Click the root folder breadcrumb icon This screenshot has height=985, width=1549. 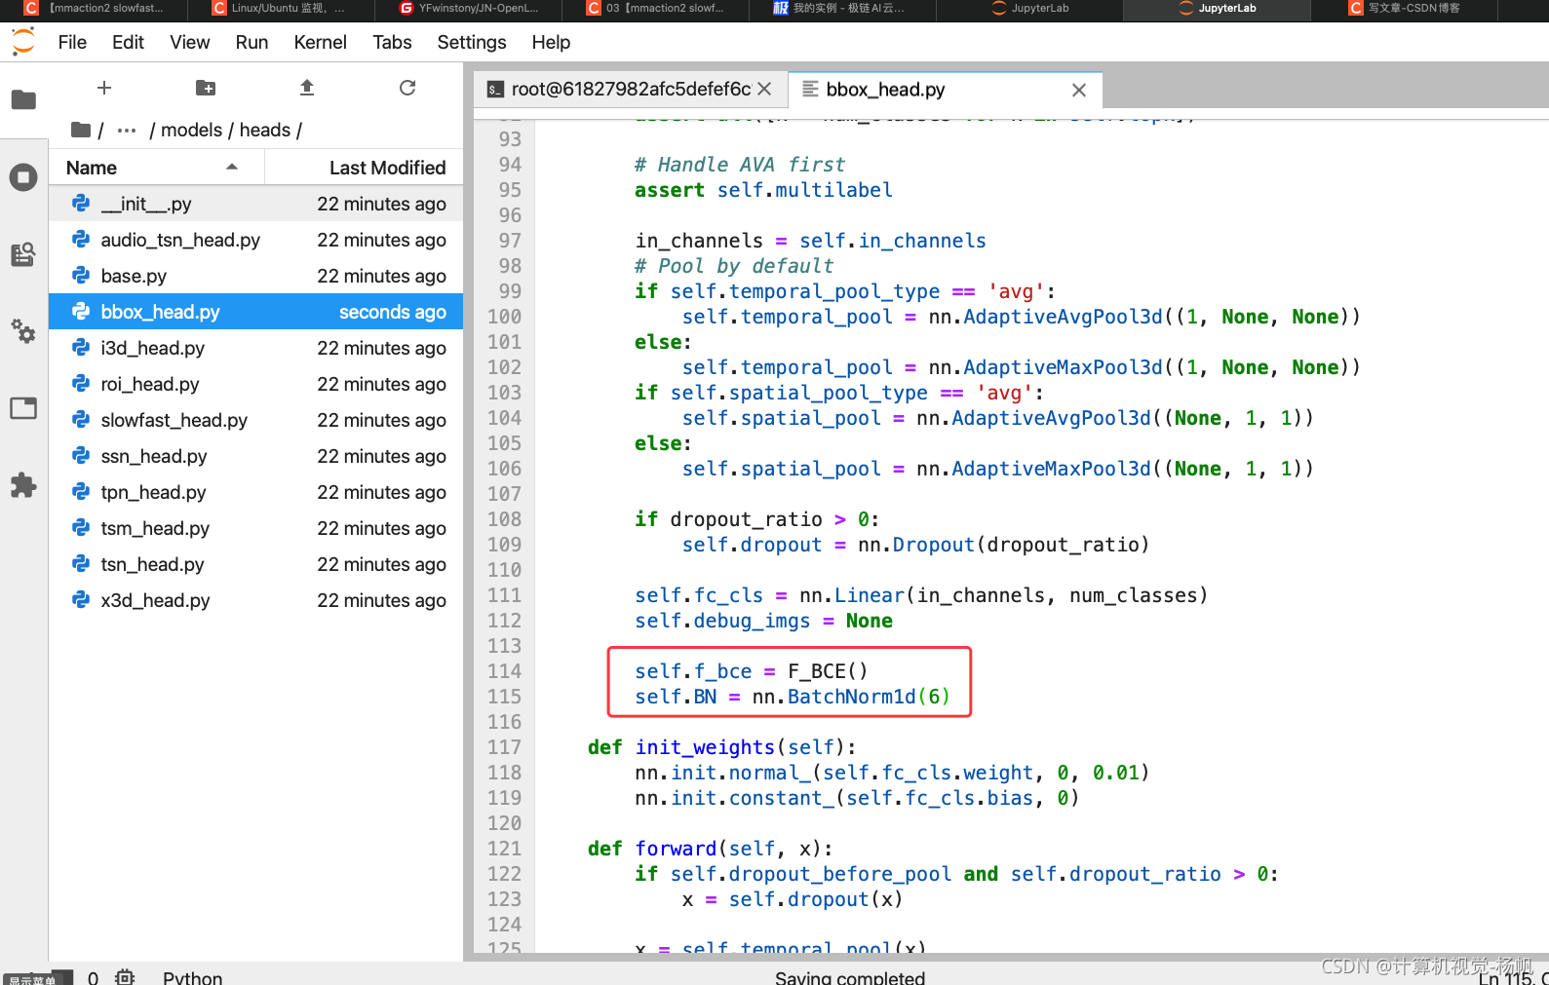[x=81, y=130]
